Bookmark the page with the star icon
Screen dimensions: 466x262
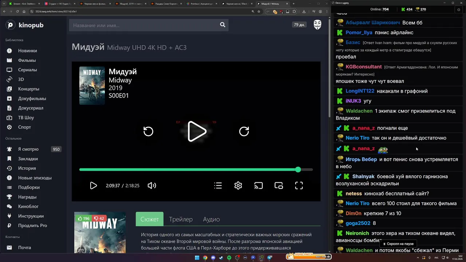(259, 11)
